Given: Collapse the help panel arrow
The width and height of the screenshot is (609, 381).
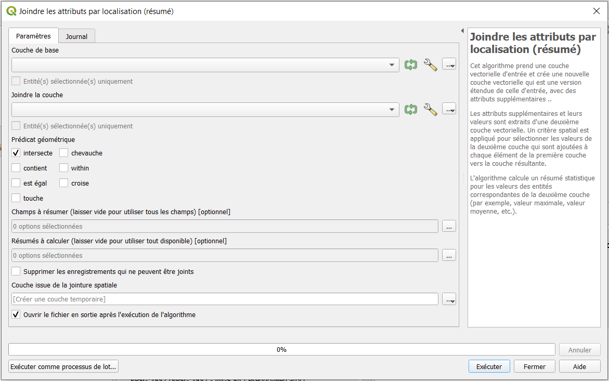Looking at the screenshot, I should pos(462,31).
